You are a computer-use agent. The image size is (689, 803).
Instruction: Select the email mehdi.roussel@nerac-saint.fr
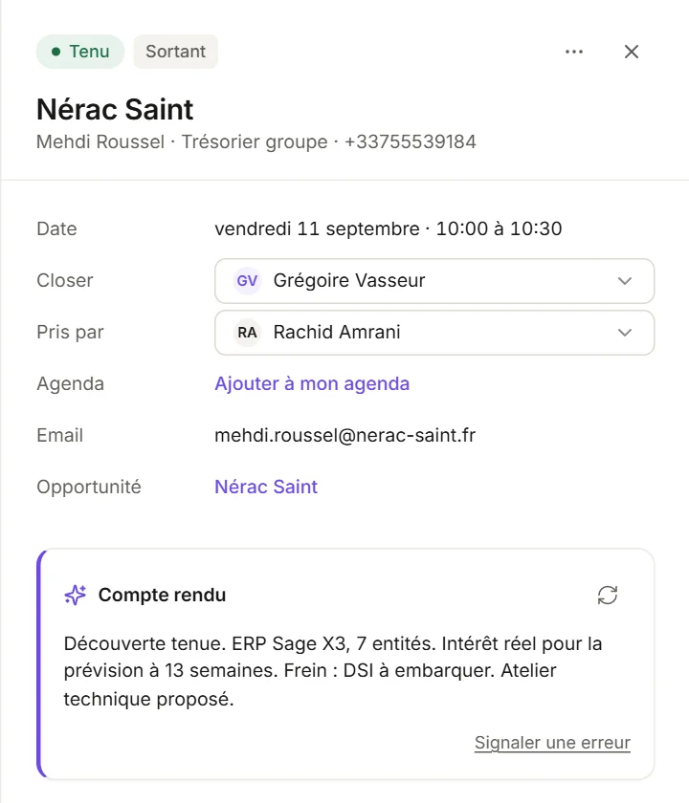[345, 435]
